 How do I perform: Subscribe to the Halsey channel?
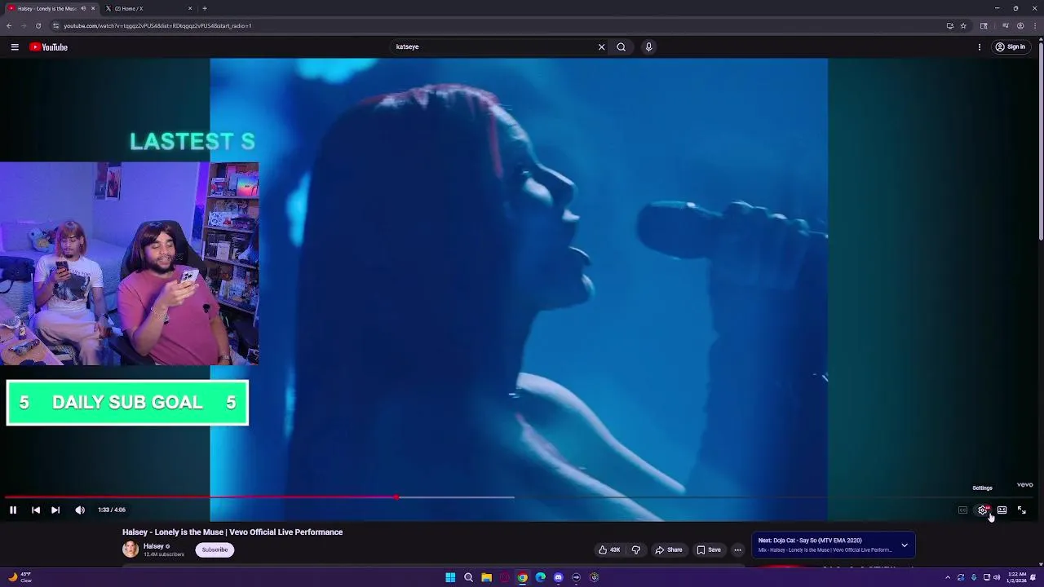click(215, 549)
